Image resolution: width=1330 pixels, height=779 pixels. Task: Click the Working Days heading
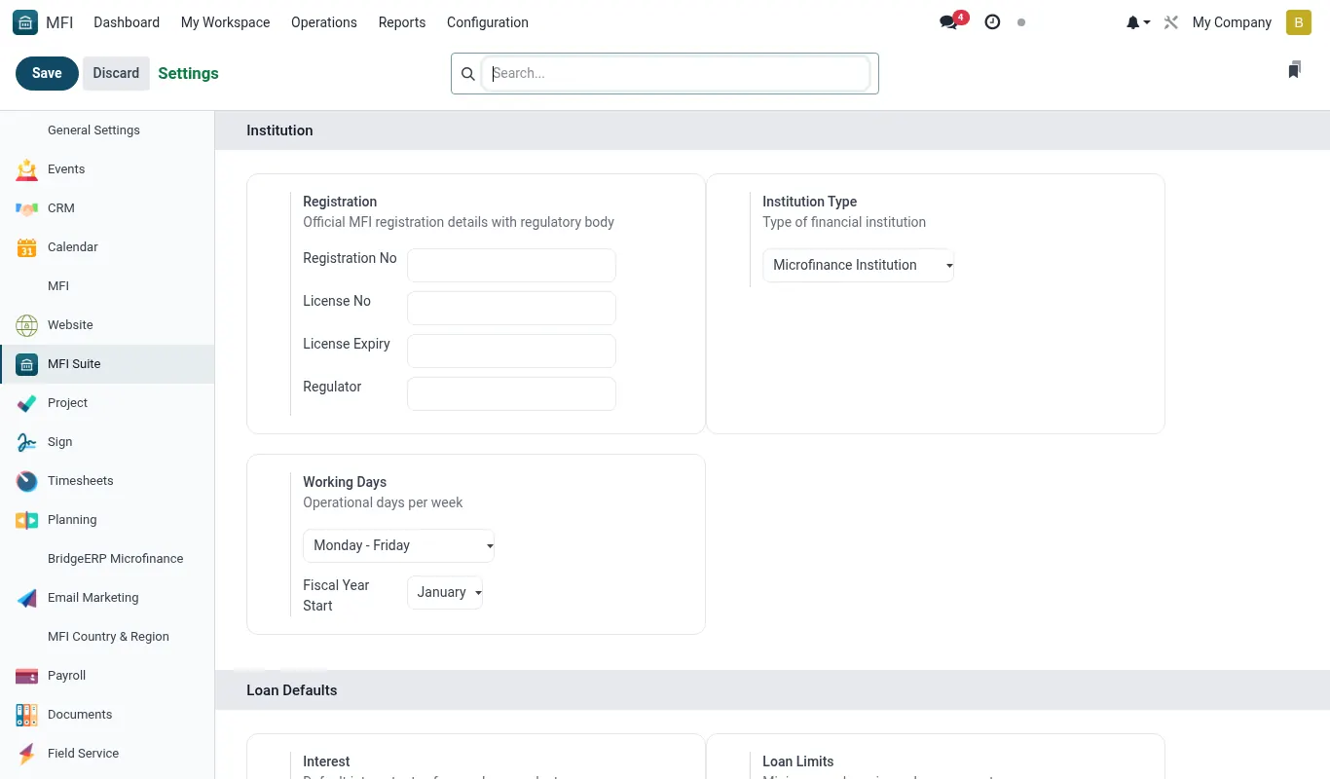(x=345, y=482)
